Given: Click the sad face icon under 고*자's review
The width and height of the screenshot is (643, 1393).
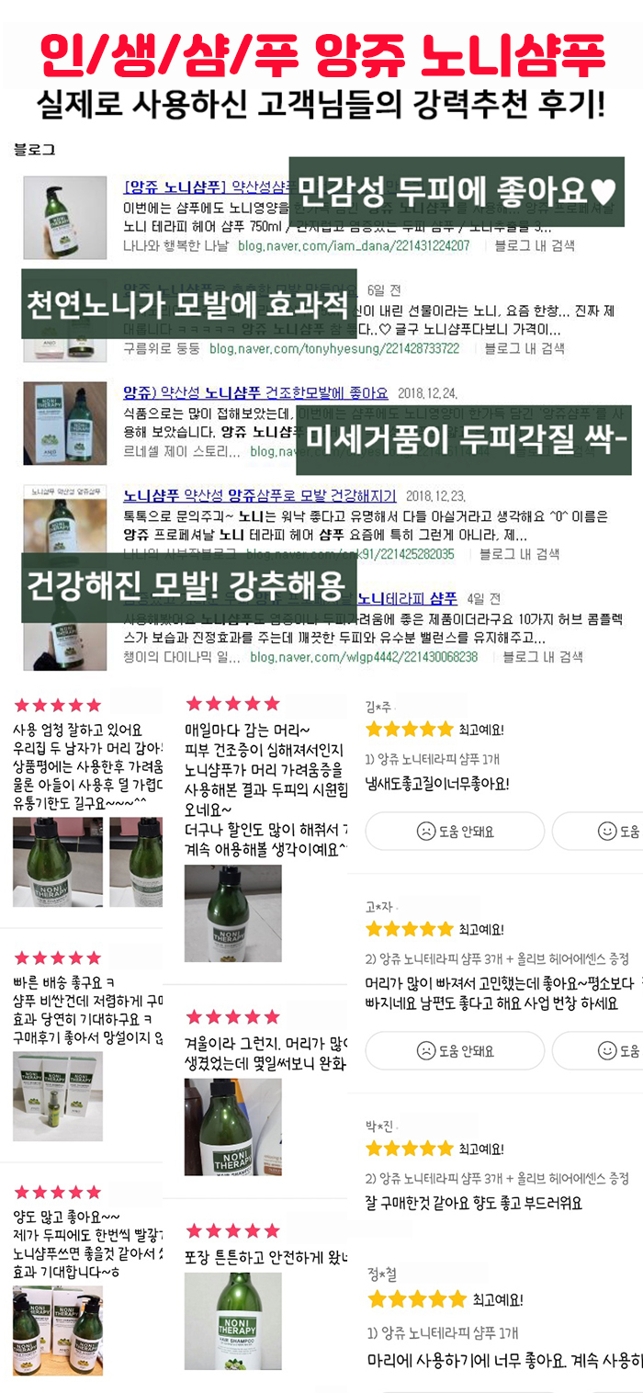Looking at the screenshot, I should tap(426, 1050).
